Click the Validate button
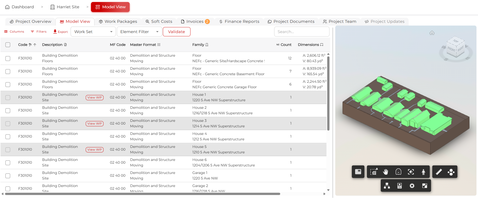The image size is (478, 198). (x=176, y=32)
